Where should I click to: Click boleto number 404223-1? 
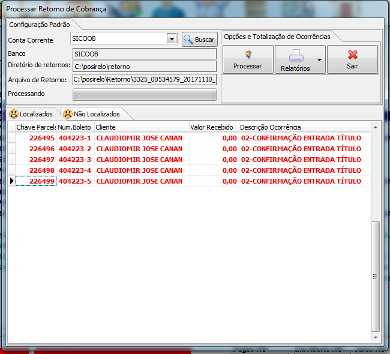pos(76,138)
